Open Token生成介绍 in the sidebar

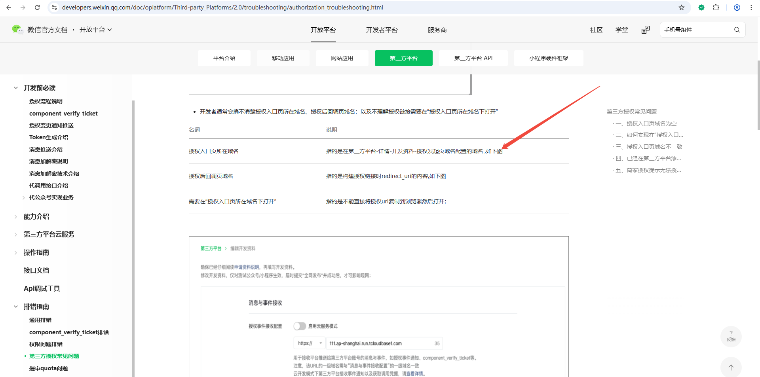49,137
